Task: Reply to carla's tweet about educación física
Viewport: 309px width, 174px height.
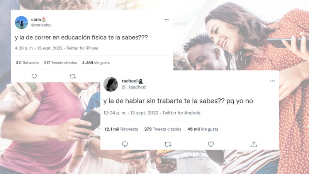Action: 34,76
